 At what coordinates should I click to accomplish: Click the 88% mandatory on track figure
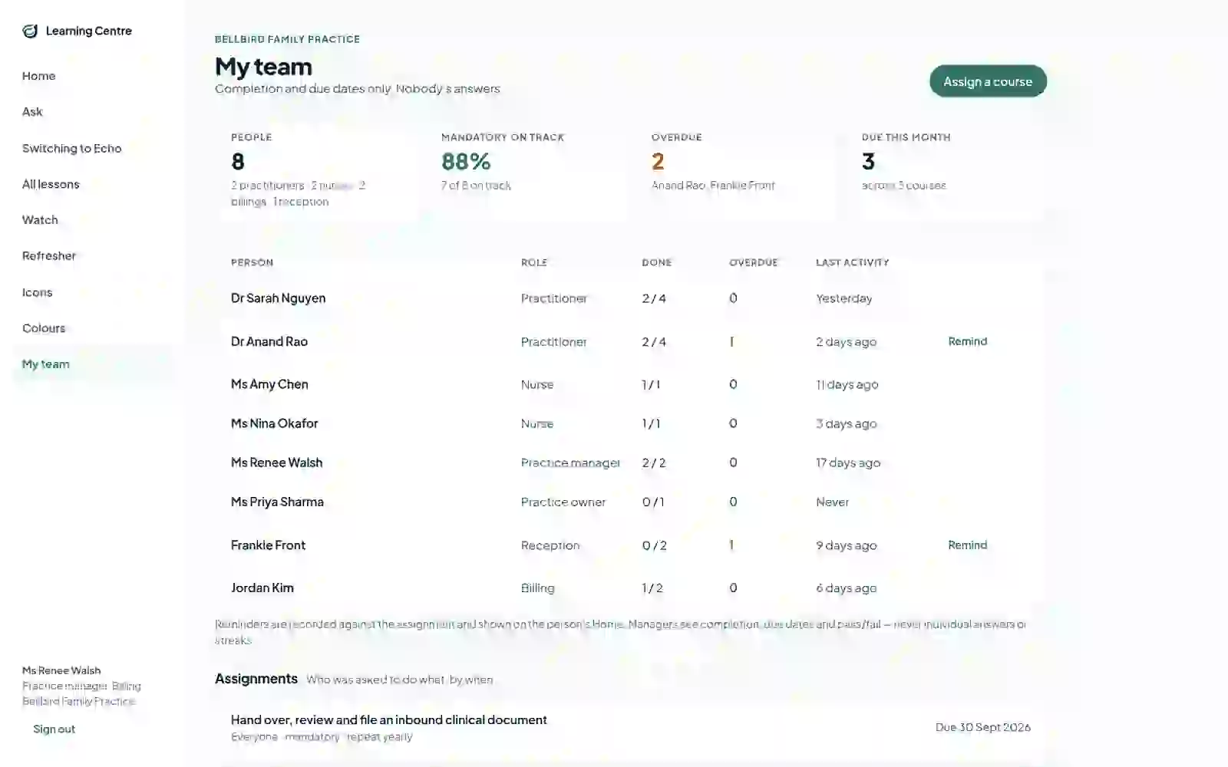(466, 162)
